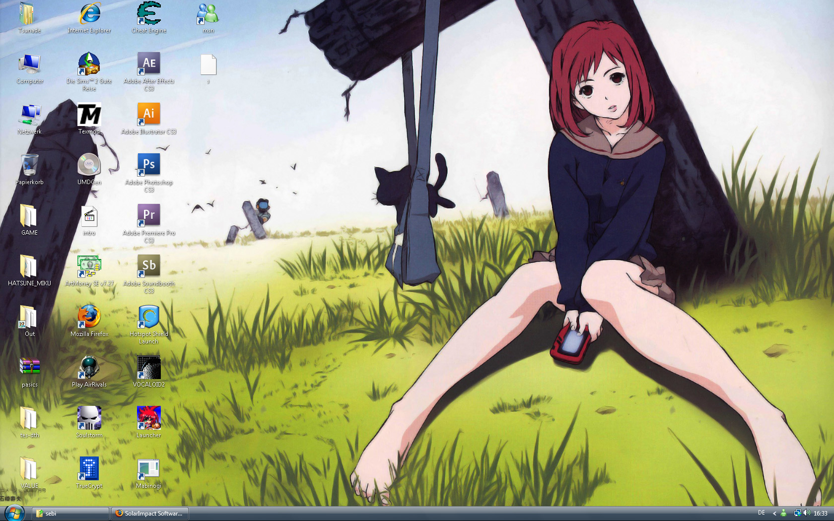Click the Hotspot Shield Launch icon
Image resolution: width=834 pixels, height=521 pixels.
coord(149,317)
